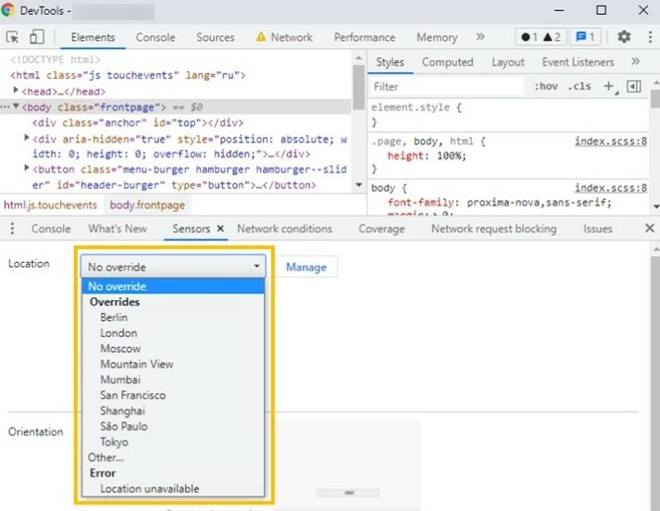
Task: Open the Network request blocking tab
Action: click(493, 229)
